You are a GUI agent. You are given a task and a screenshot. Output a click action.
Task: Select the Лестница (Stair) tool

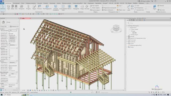point(87,7)
